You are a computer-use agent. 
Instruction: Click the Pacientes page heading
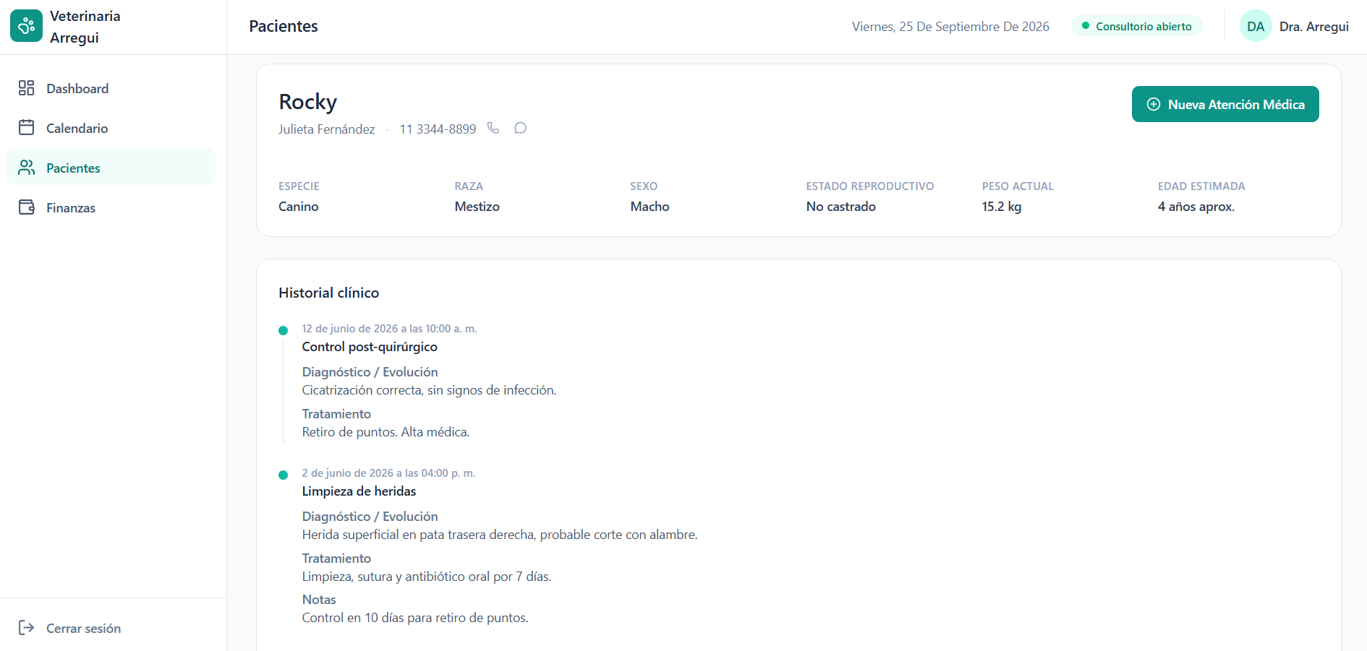[x=284, y=26]
